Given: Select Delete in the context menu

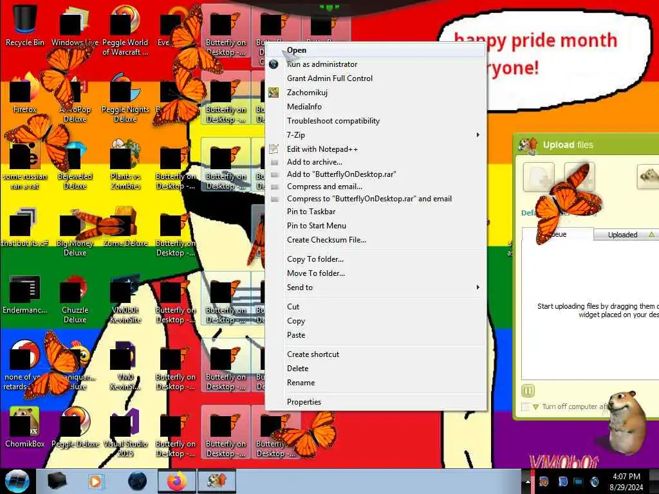Looking at the screenshot, I should pos(376,369).
